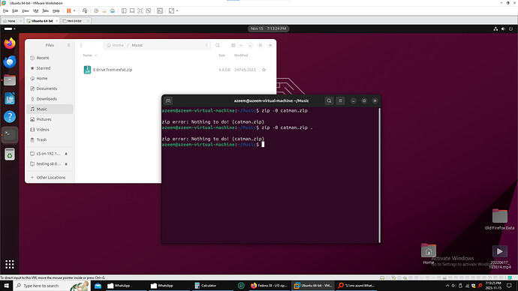Launch Thunderbird mail from the dock
The width and height of the screenshot is (518, 291).
[10, 61]
